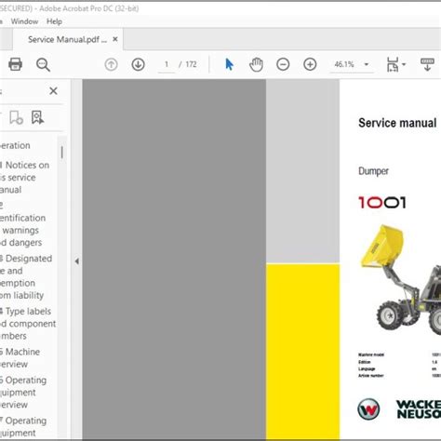This screenshot has height=441, width=441.
Task: Open the Window menu
Action: [24, 21]
